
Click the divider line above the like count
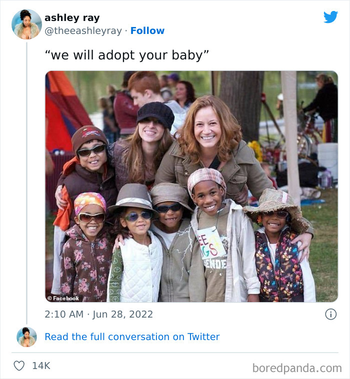[175, 353]
